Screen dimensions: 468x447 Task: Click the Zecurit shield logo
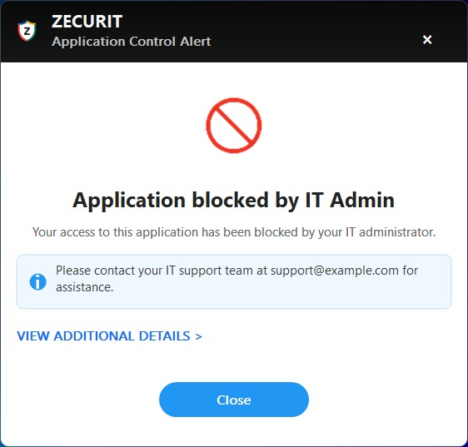point(27,31)
